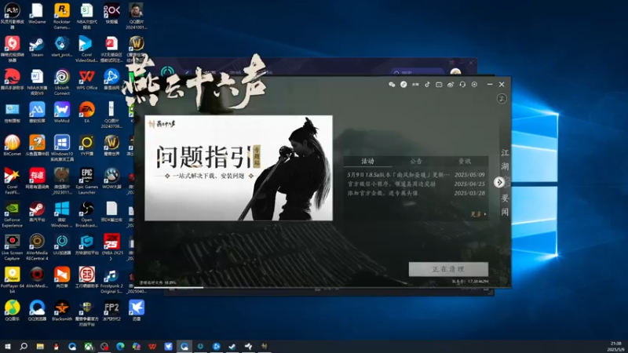This screenshot has width=628, height=353.
Task: Switch to the 公告 tab
Action: pos(416,161)
